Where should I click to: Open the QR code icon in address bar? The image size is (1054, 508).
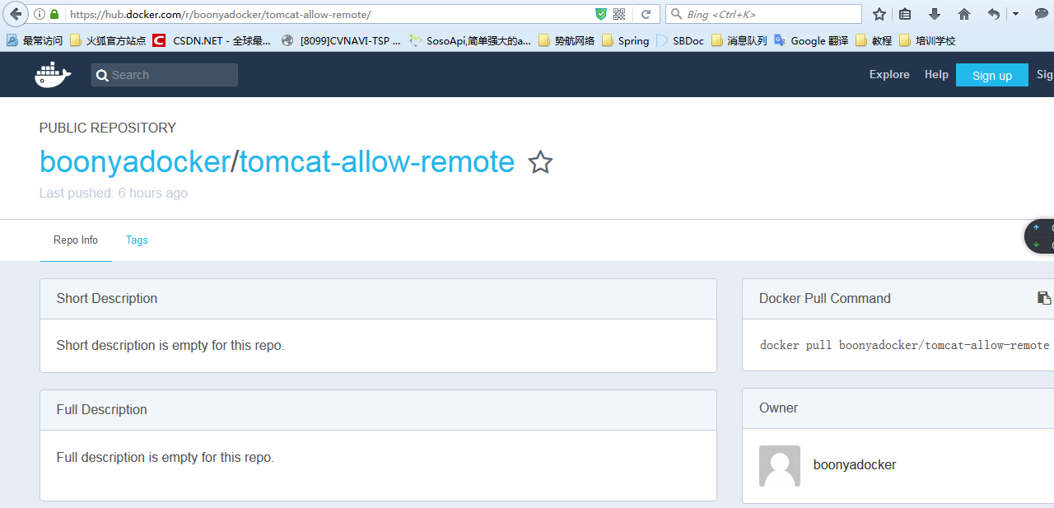click(x=619, y=14)
